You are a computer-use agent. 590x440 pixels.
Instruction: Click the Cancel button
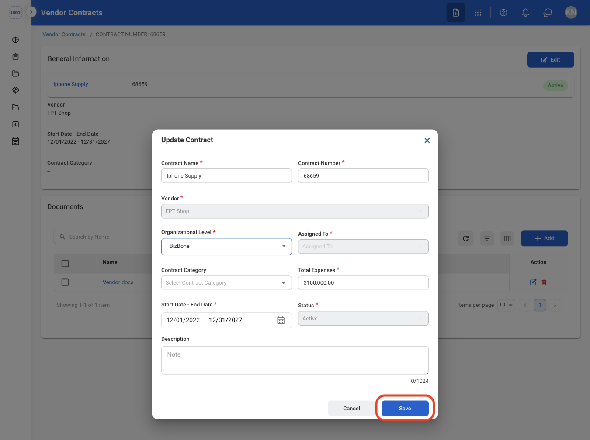point(351,409)
